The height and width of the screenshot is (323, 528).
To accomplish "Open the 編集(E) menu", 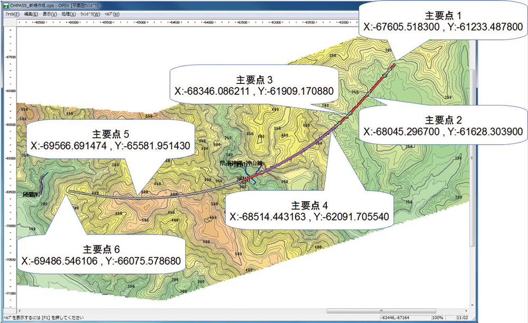I will click(31, 14).
